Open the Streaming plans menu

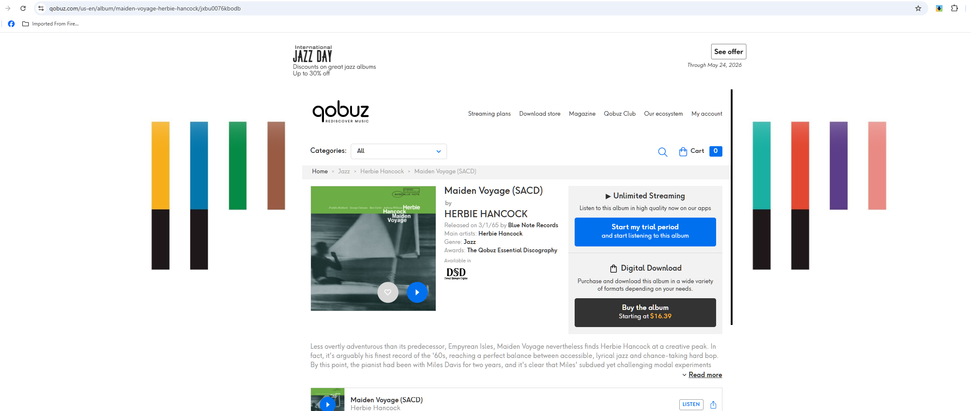(489, 114)
